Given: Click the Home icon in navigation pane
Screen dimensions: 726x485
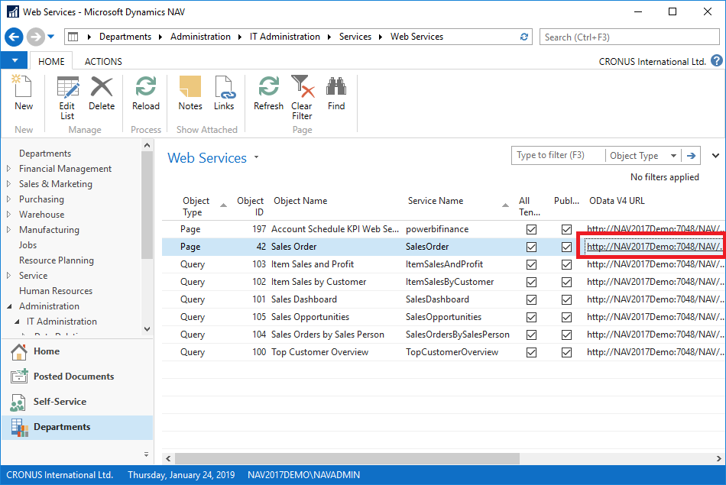Looking at the screenshot, I should point(19,351).
